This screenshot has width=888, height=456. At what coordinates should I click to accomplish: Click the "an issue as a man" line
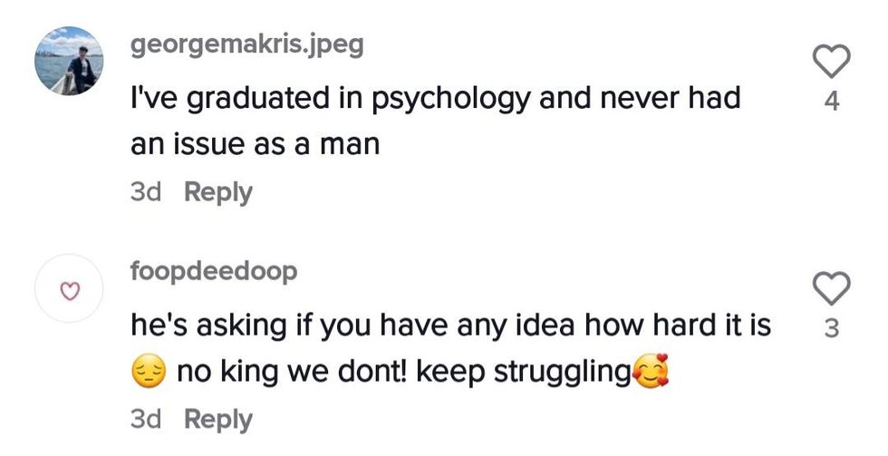(x=255, y=143)
